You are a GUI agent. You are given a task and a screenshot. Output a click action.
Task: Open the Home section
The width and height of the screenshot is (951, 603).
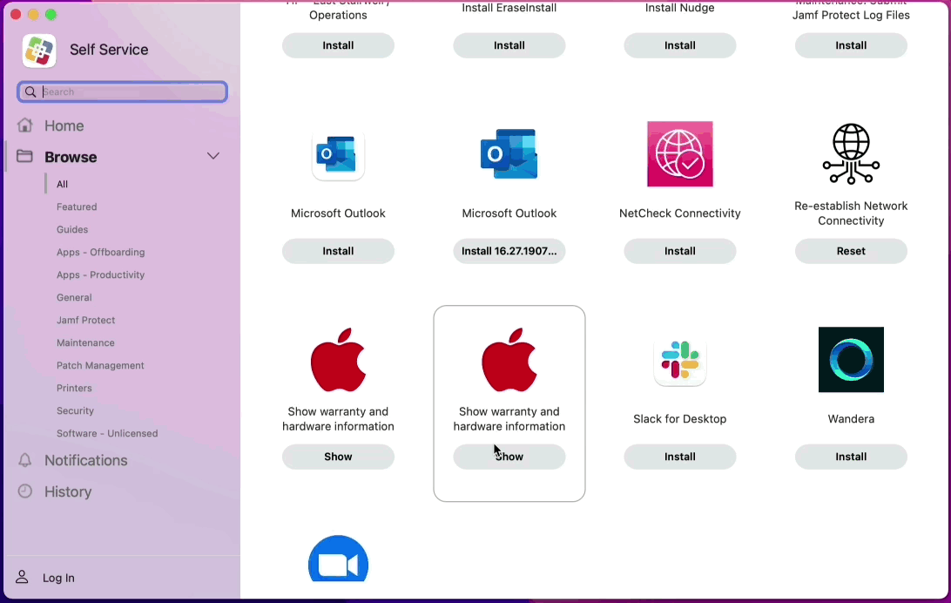pos(64,125)
